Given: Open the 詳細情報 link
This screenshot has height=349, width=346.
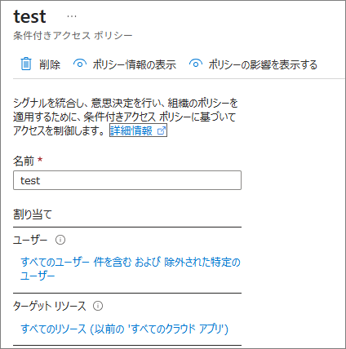Looking at the screenshot, I should click(131, 130).
